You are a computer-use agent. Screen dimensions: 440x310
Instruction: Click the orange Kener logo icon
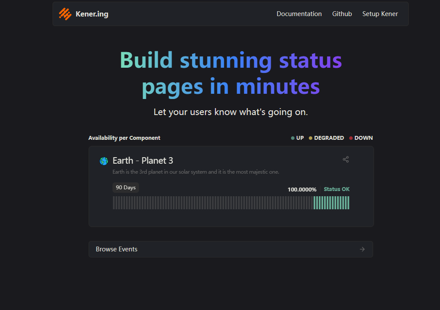point(65,14)
